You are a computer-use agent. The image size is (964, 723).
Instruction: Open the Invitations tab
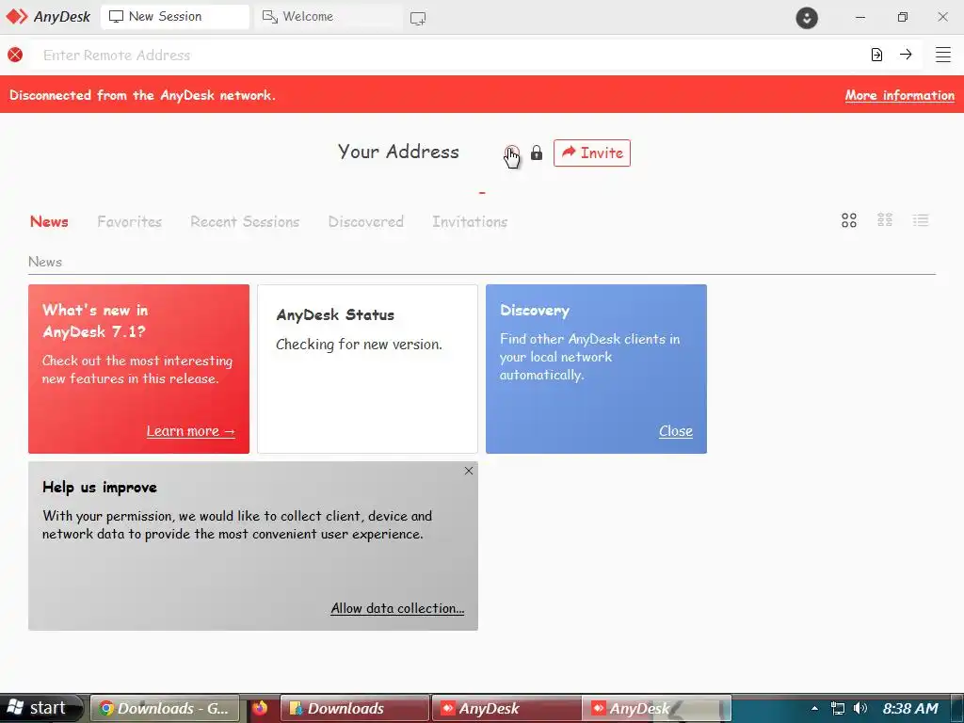(470, 221)
